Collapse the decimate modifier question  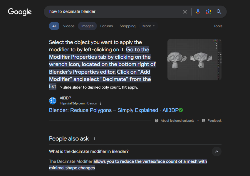(217, 151)
